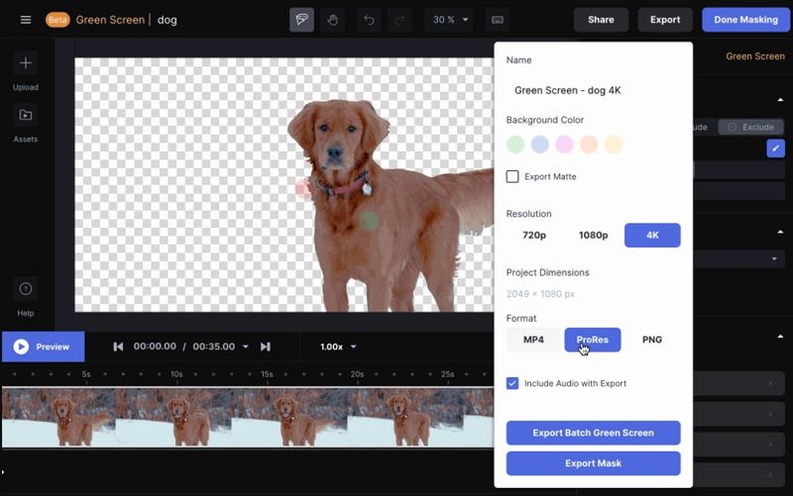
Task: Choose 1080p resolution
Action: (x=593, y=236)
